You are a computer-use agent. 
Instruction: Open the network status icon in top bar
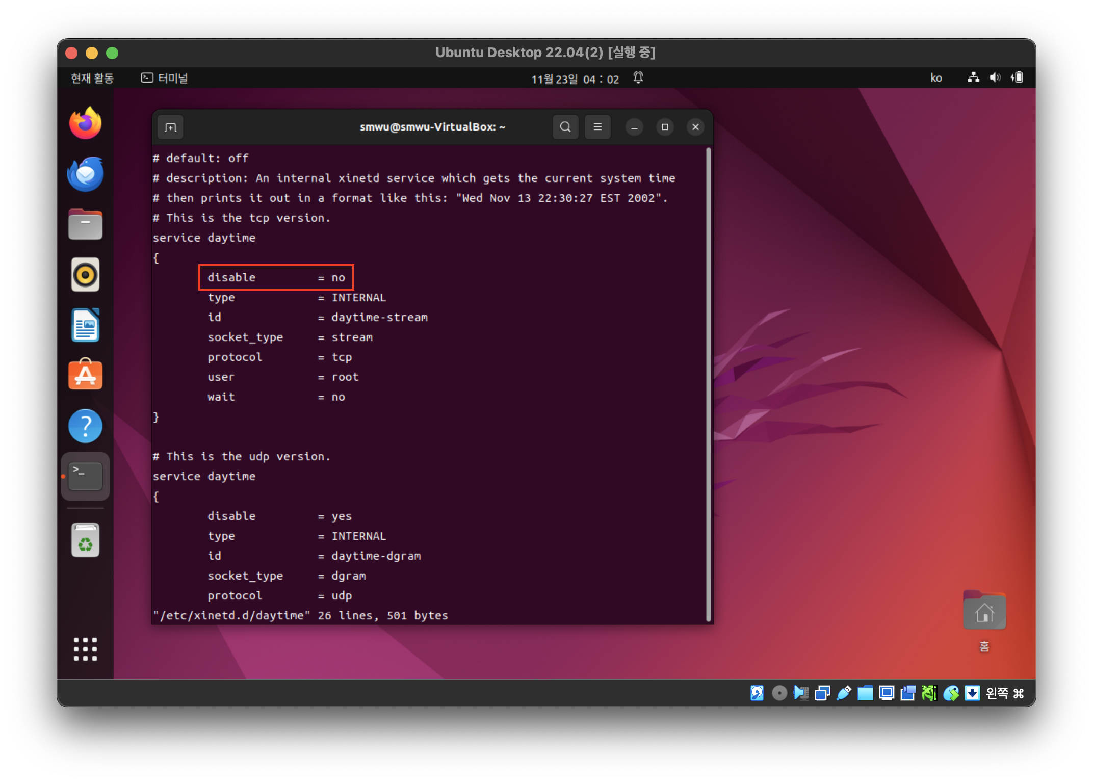tap(973, 78)
